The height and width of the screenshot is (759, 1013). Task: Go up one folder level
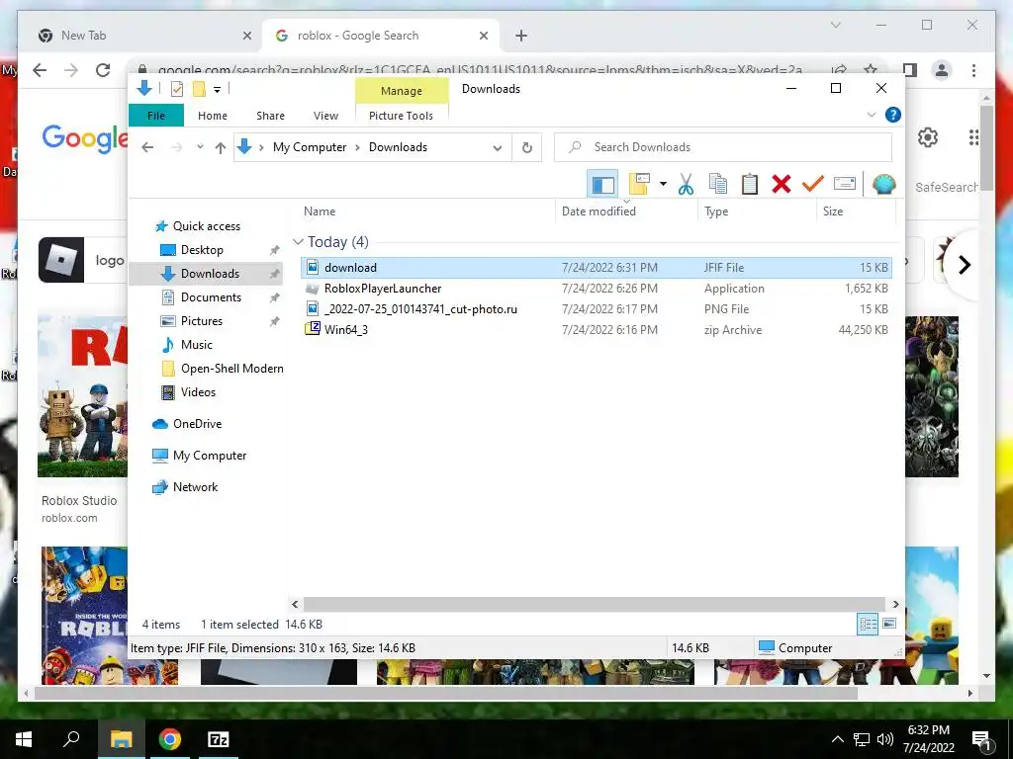221,148
